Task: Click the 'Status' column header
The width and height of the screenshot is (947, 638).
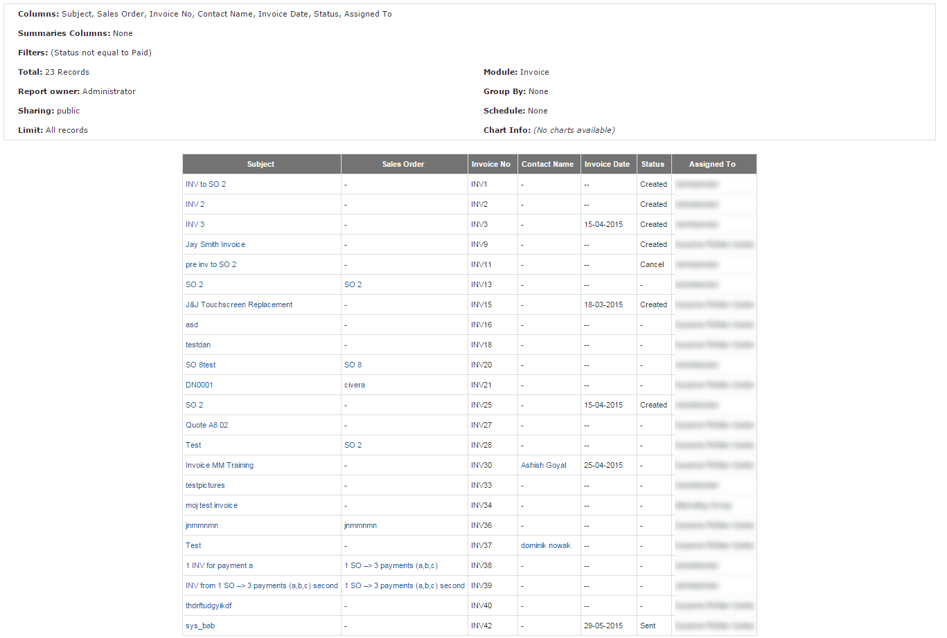Action: (653, 164)
